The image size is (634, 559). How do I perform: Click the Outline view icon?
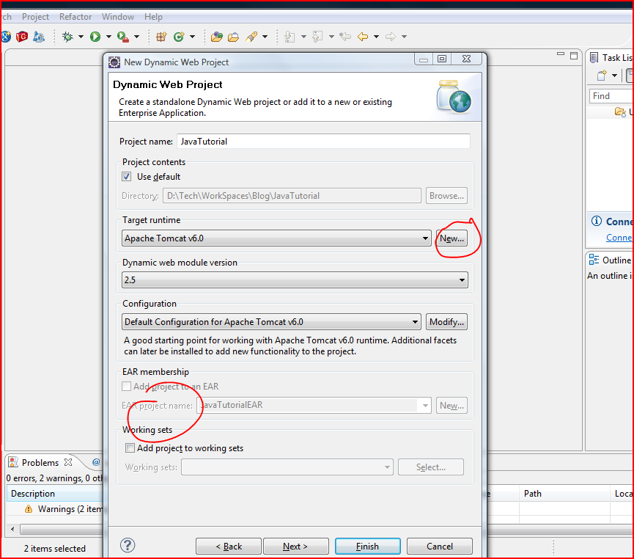tap(594, 260)
